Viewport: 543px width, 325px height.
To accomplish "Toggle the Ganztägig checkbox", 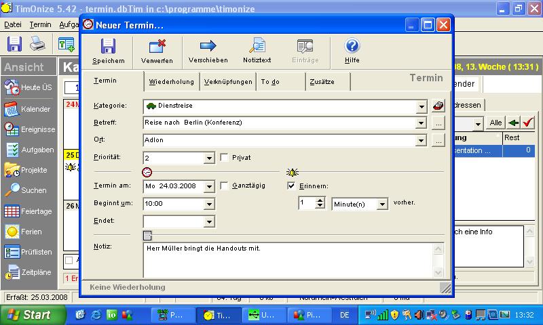I will pyautogui.click(x=225, y=186).
